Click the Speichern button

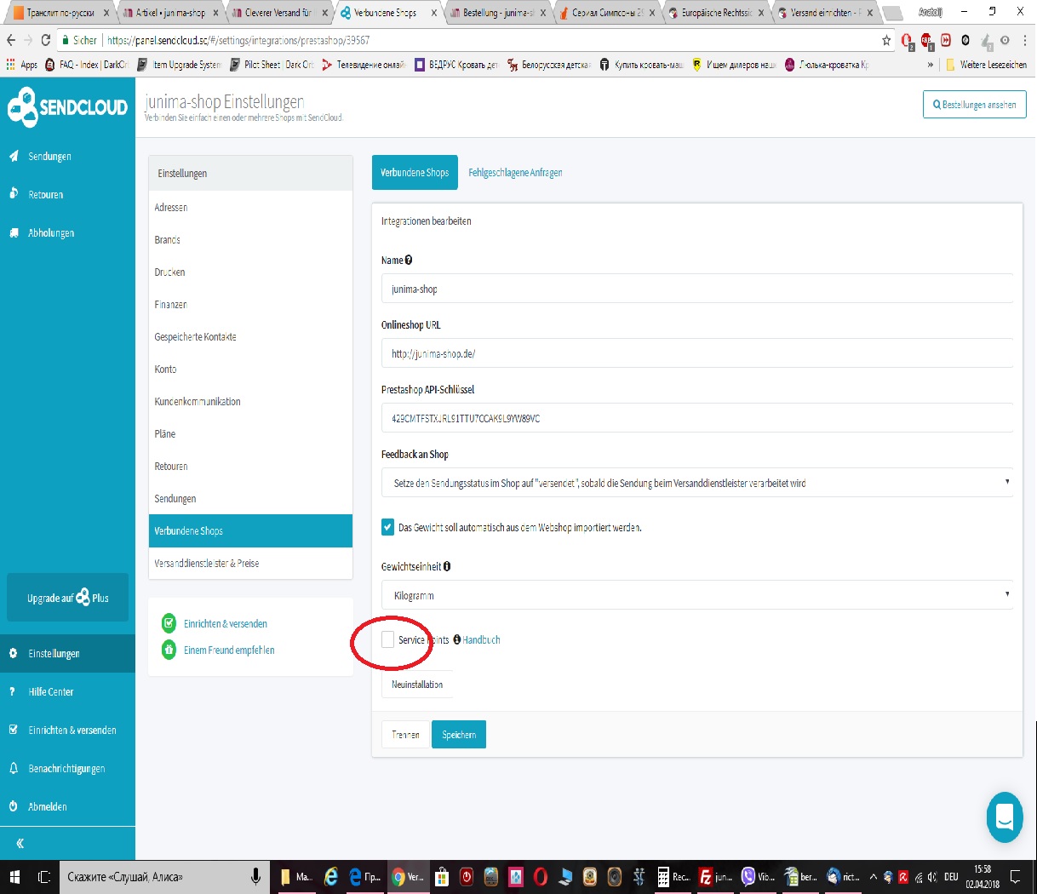click(x=459, y=735)
